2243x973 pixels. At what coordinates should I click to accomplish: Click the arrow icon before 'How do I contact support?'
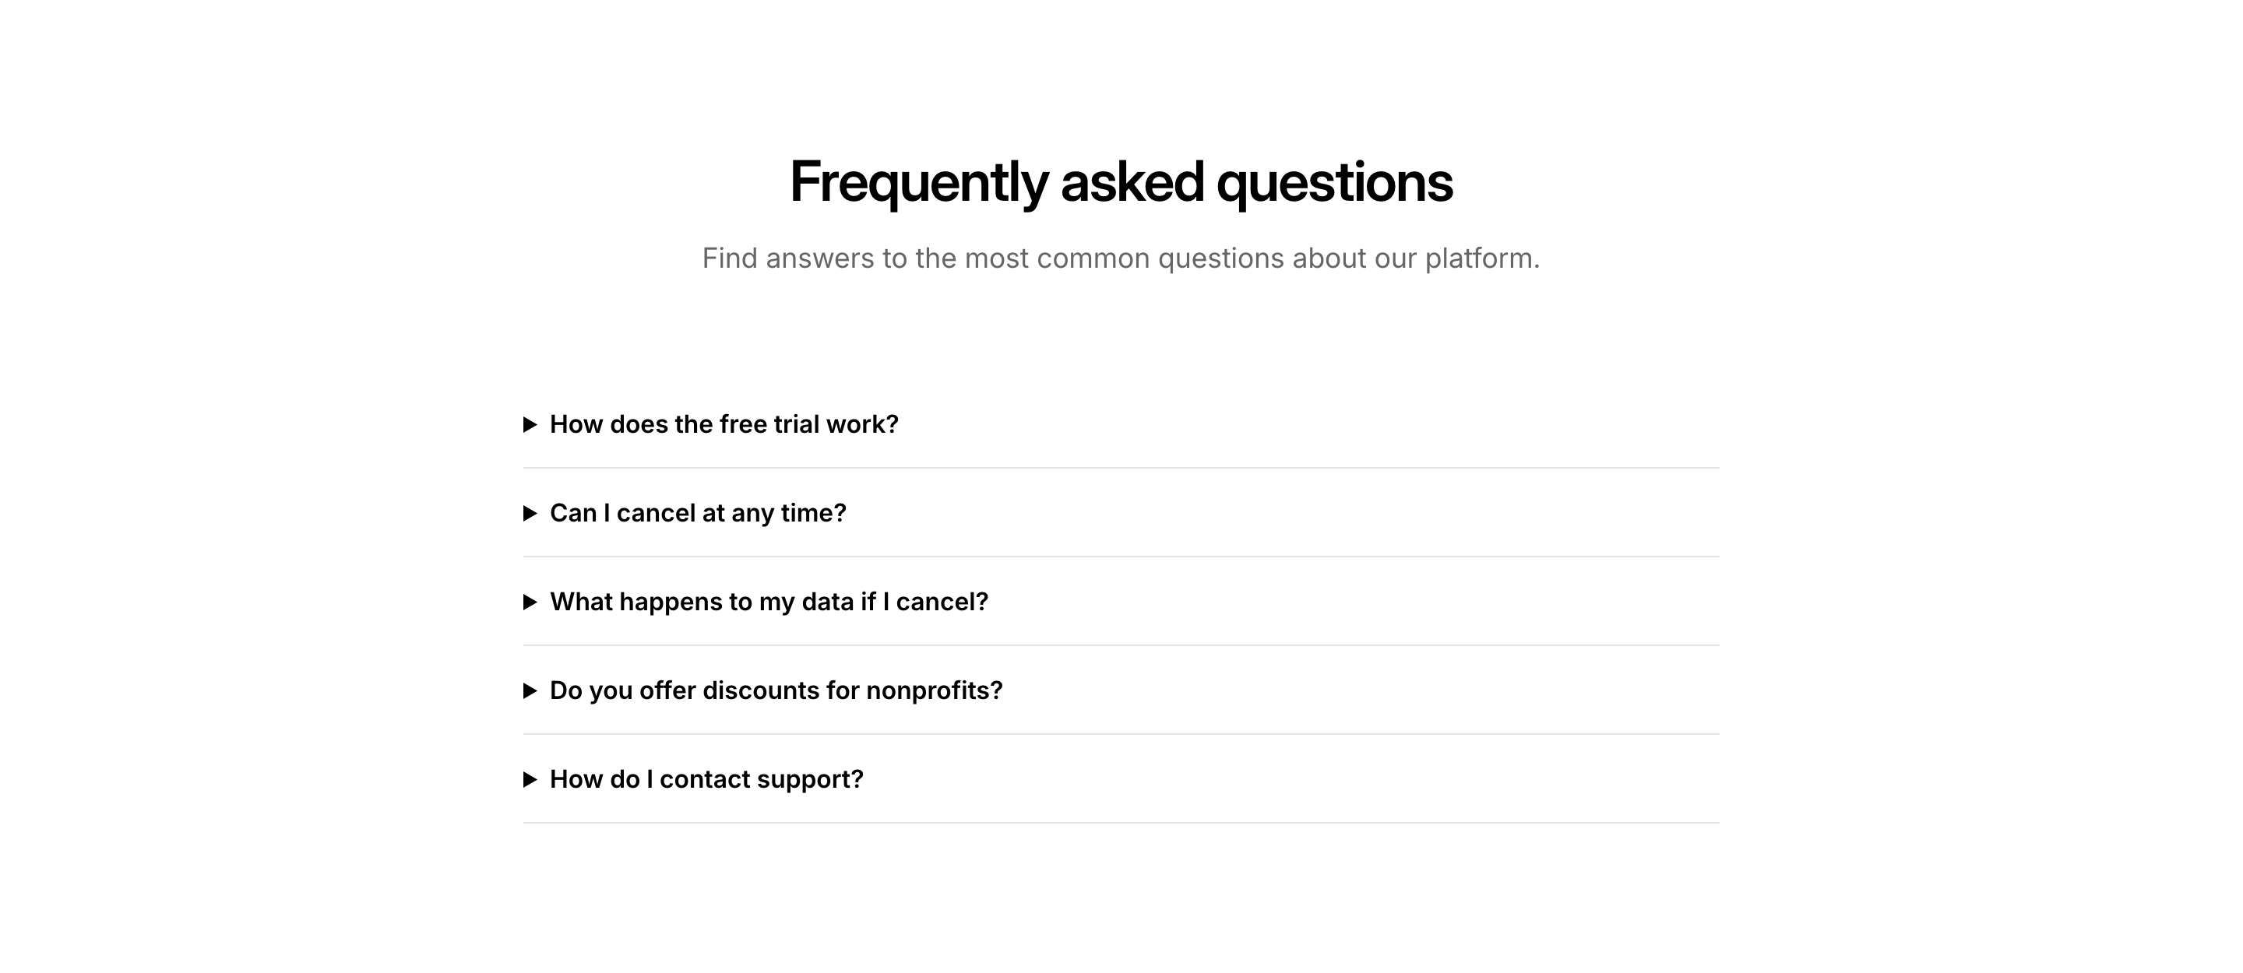pyautogui.click(x=530, y=780)
